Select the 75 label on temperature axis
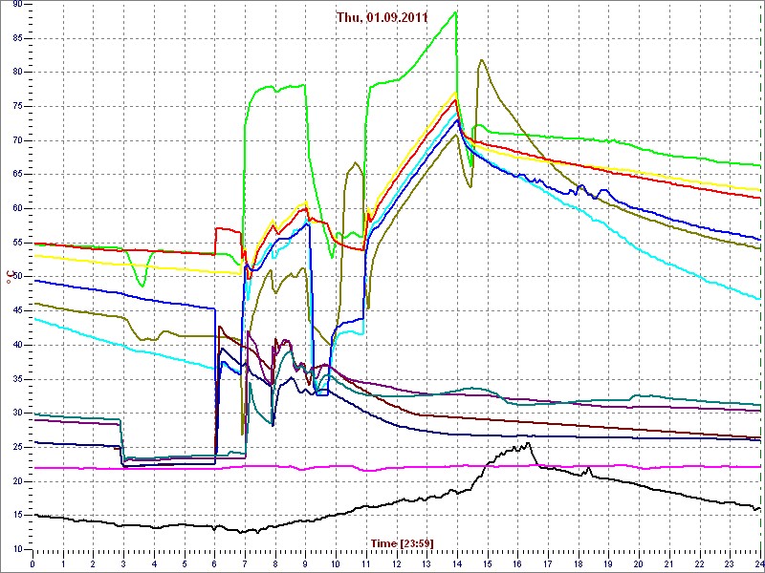 click(16, 106)
